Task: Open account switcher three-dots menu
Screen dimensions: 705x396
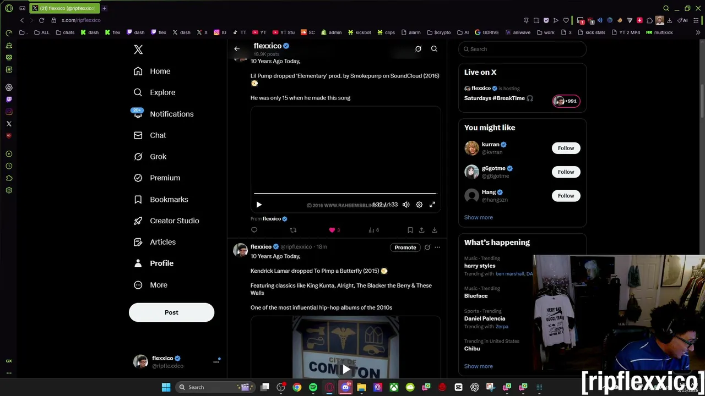Action: click(216, 362)
